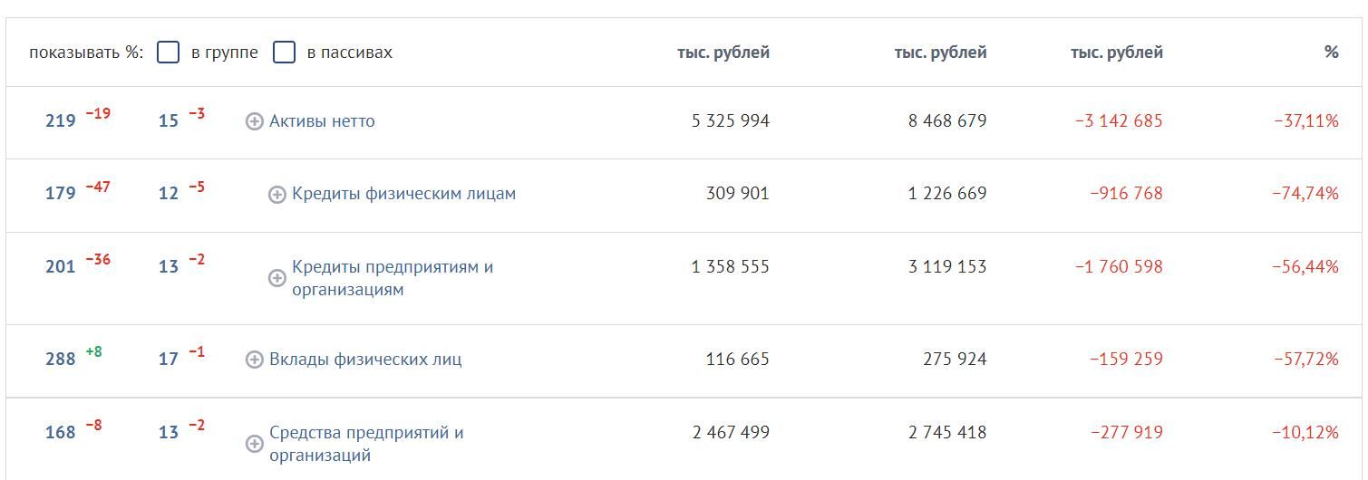Open the Вклады физических лиц link
Viewport: 1368px width, 480px height.
(x=365, y=359)
